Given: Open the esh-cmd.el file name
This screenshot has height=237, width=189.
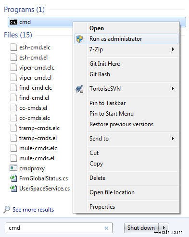Looking at the screenshot, I should click(x=33, y=58).
